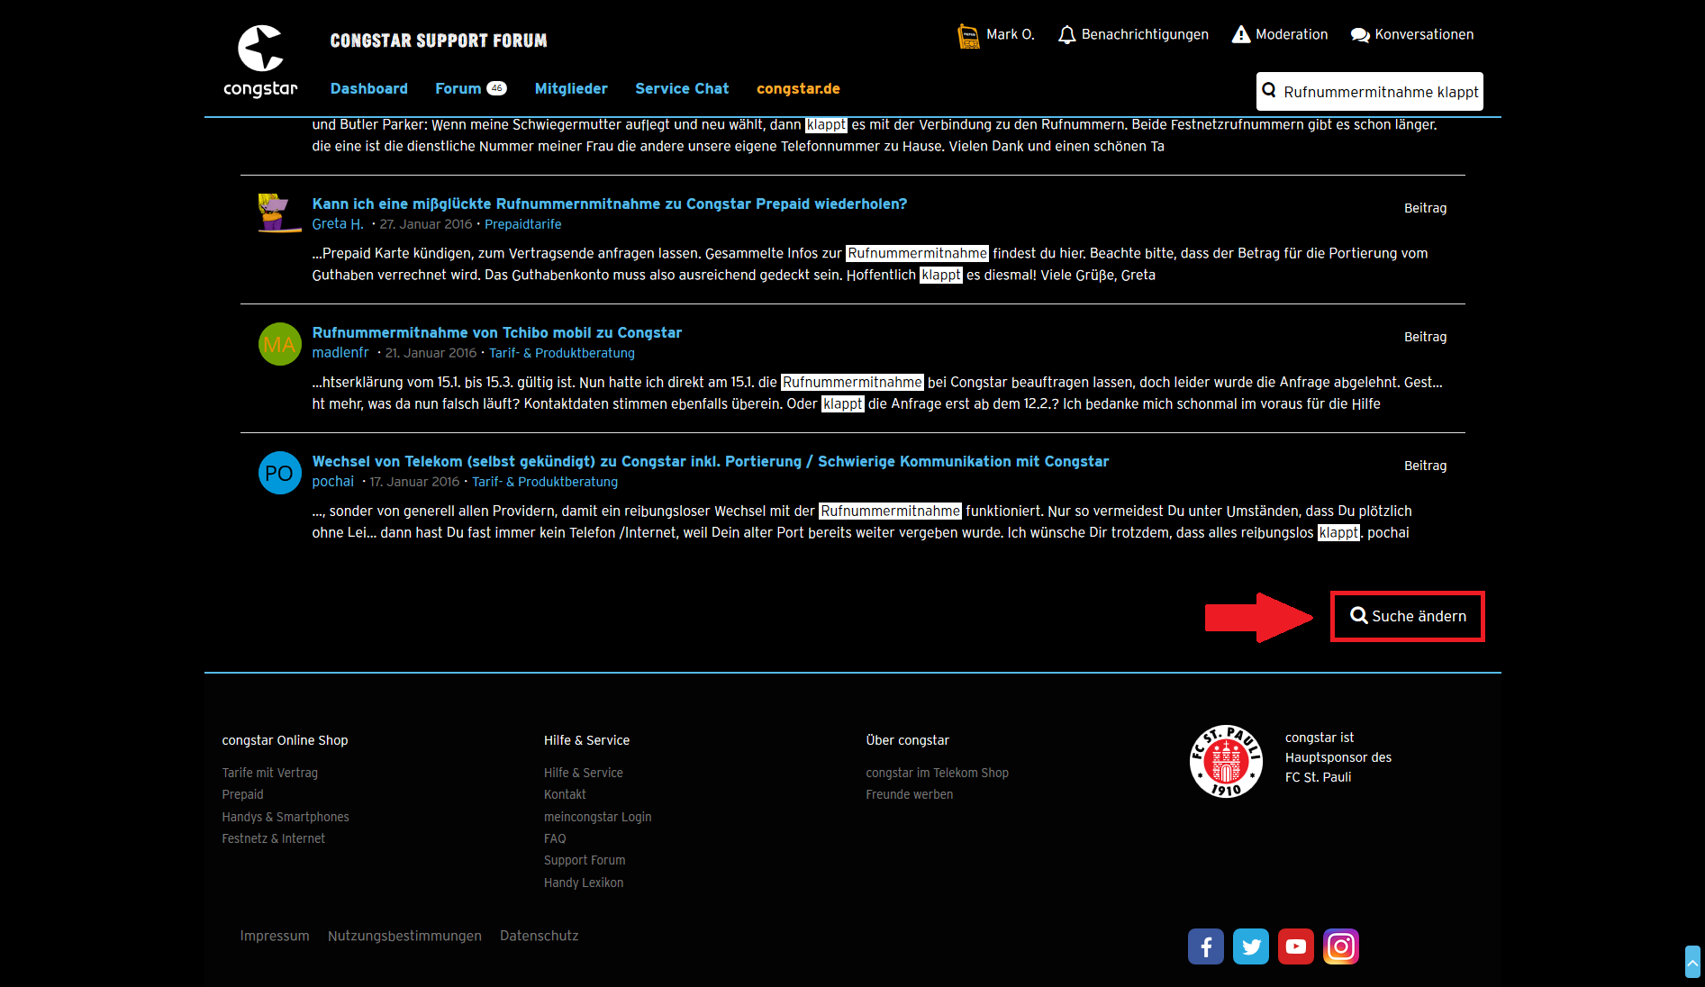
Task: Click the scroll-to-top arrow button
Action: coord(1692,962)
